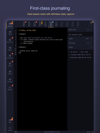Click the 13:3 cursor position indicator
This screenshot has height=133, width=100.
click(x=88, y=132)
